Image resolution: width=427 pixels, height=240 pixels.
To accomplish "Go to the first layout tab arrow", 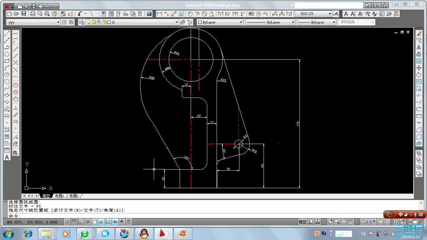I will [24, 196].
